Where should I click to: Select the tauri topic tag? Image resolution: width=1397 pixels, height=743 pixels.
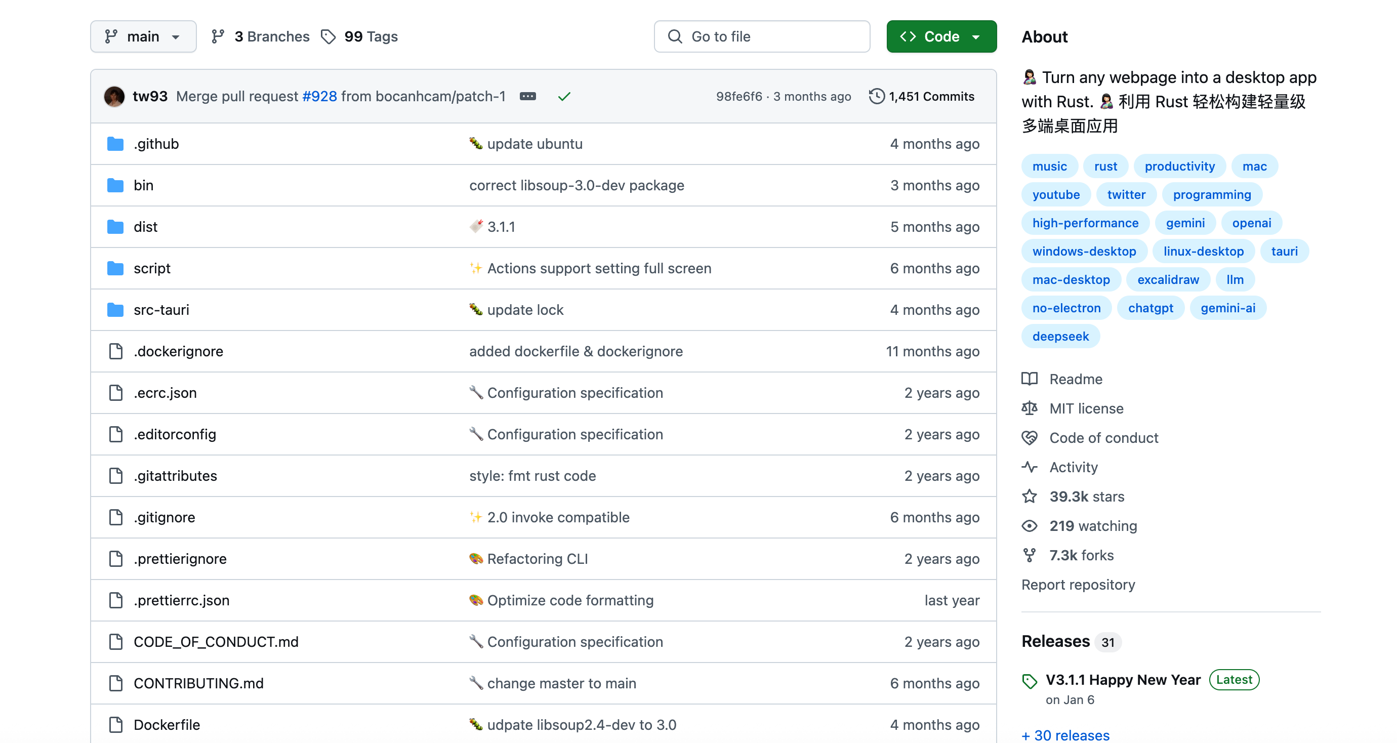coord(1284,251)
